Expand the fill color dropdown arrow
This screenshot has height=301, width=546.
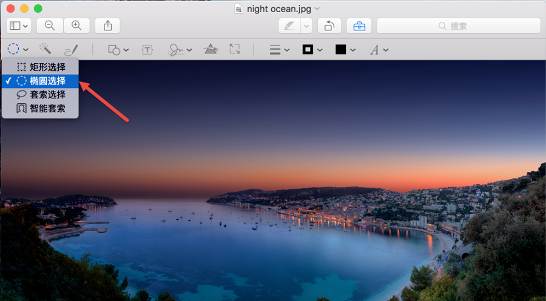click(352, 50)
